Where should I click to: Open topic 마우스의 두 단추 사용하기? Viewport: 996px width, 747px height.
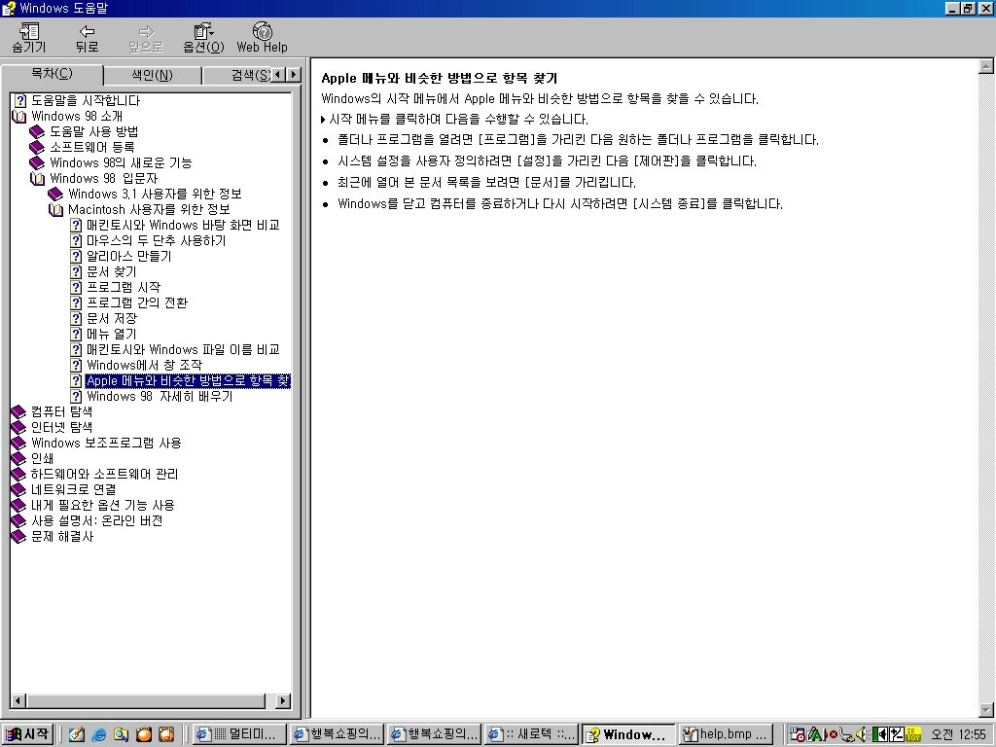pos(156,241)
